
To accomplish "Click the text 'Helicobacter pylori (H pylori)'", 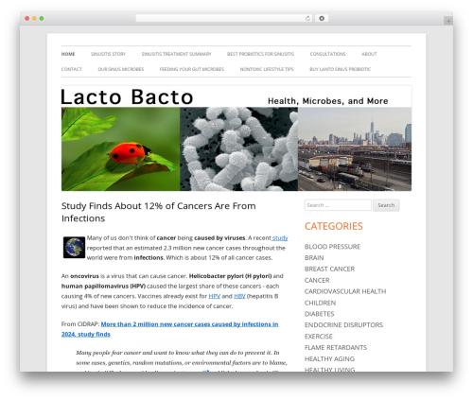I will [x=230, y=276].
